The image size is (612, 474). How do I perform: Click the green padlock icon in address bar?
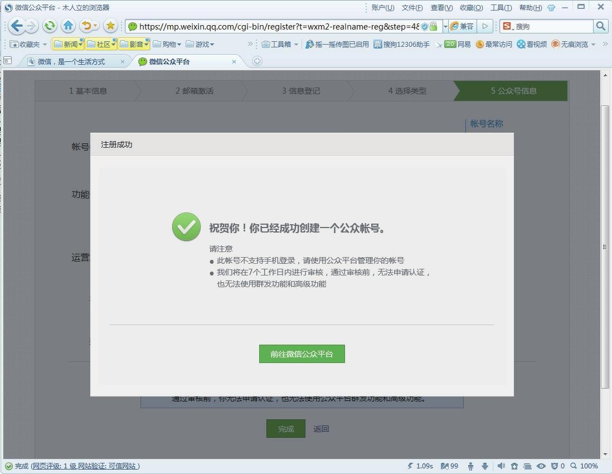click(433, 27)
